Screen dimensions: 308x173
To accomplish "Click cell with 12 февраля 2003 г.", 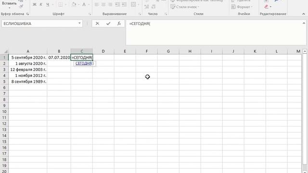I will point(28,69).
